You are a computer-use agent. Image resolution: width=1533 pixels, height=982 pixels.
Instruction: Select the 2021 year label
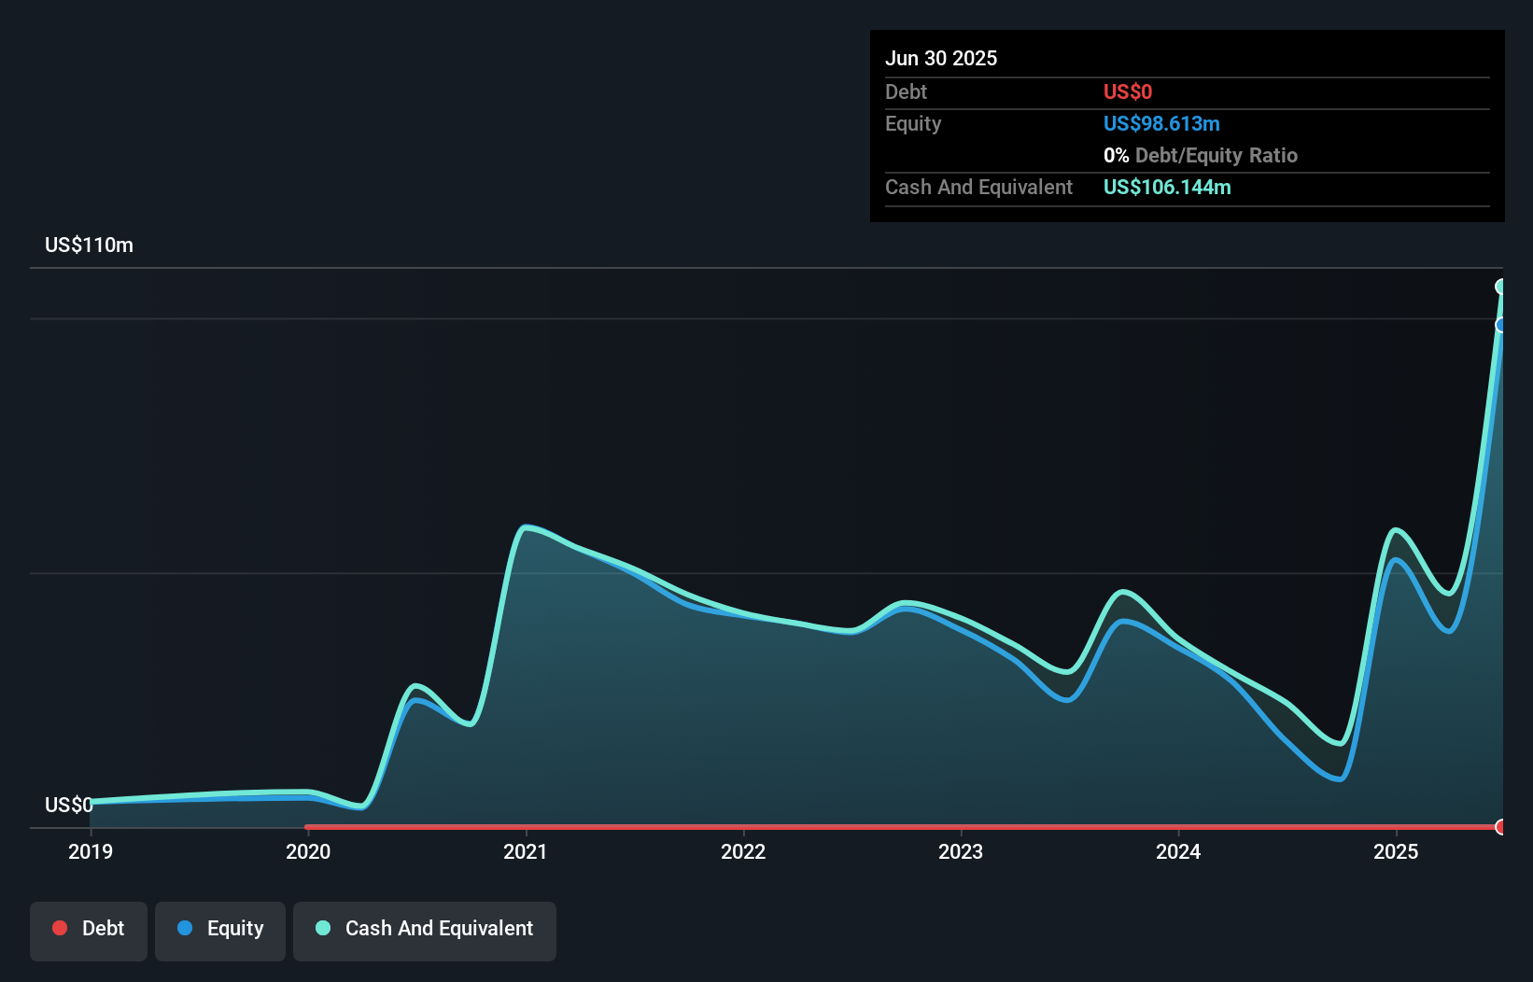526,851
